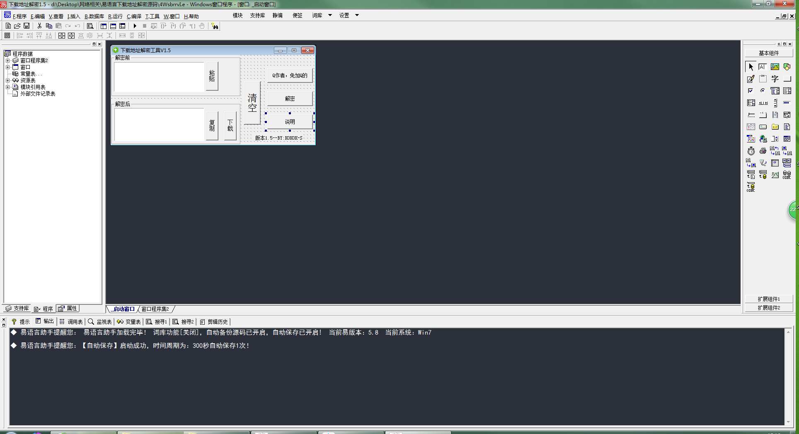Viewport: 799px width, 434px height.
Task: Select the label 字 component icon
Action: (x=775, y=79)
